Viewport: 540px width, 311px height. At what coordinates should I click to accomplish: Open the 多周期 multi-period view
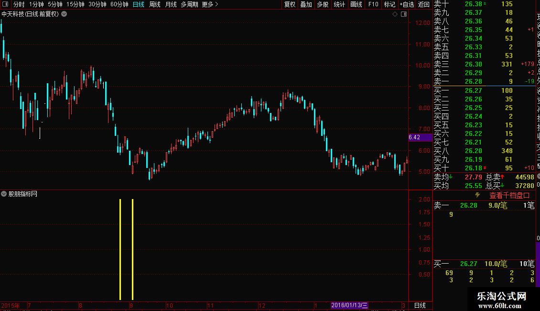(x=189, y=4)
